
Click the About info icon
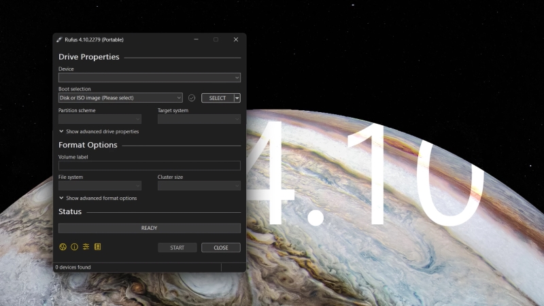click(75, 247)
